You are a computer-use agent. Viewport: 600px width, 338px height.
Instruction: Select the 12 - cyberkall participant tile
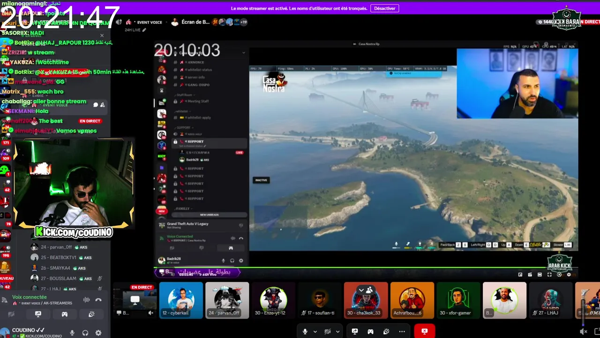pyautogui.click(x=181, y=300)
